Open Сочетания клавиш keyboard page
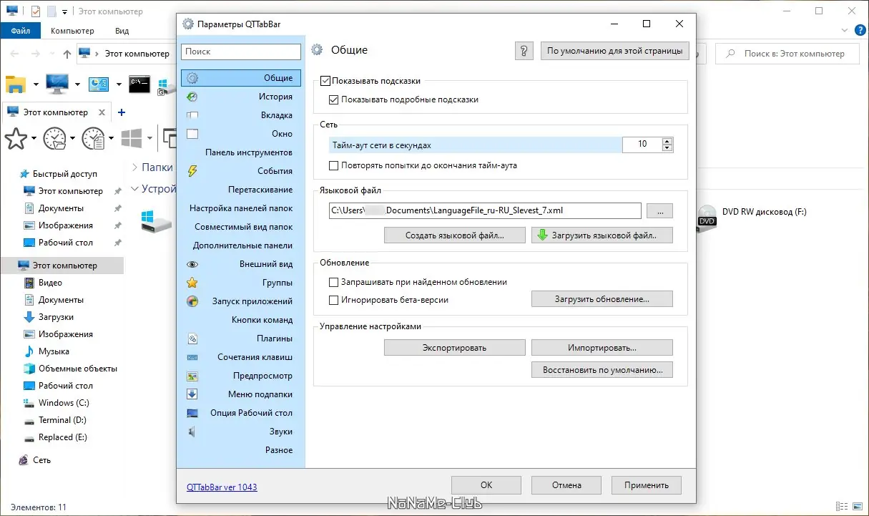Screen dimensions: 869x516 click(x=241, y=357)
